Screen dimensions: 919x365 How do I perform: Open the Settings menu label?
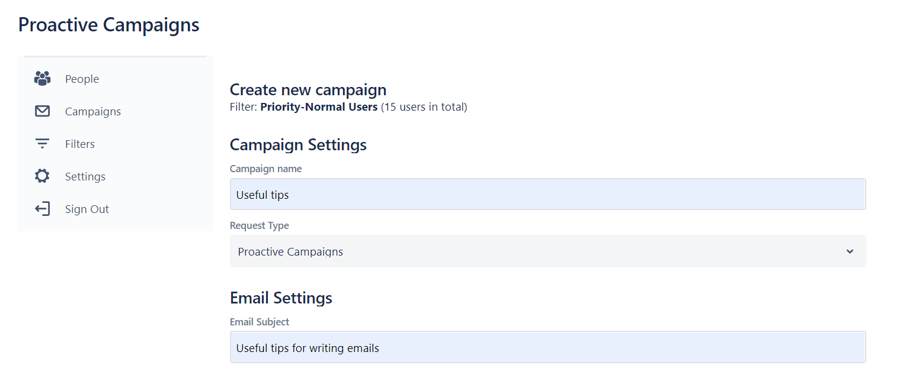click(85, 177)
